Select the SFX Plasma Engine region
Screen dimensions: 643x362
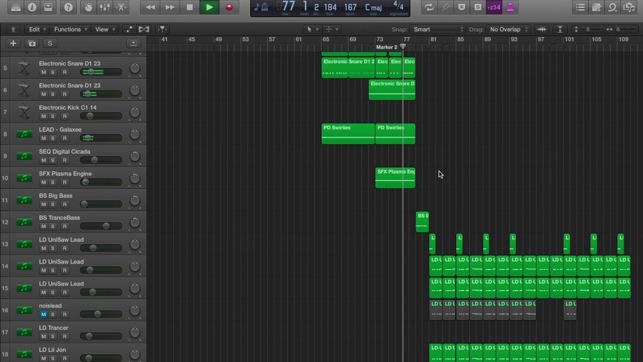(x=395, y=178)
